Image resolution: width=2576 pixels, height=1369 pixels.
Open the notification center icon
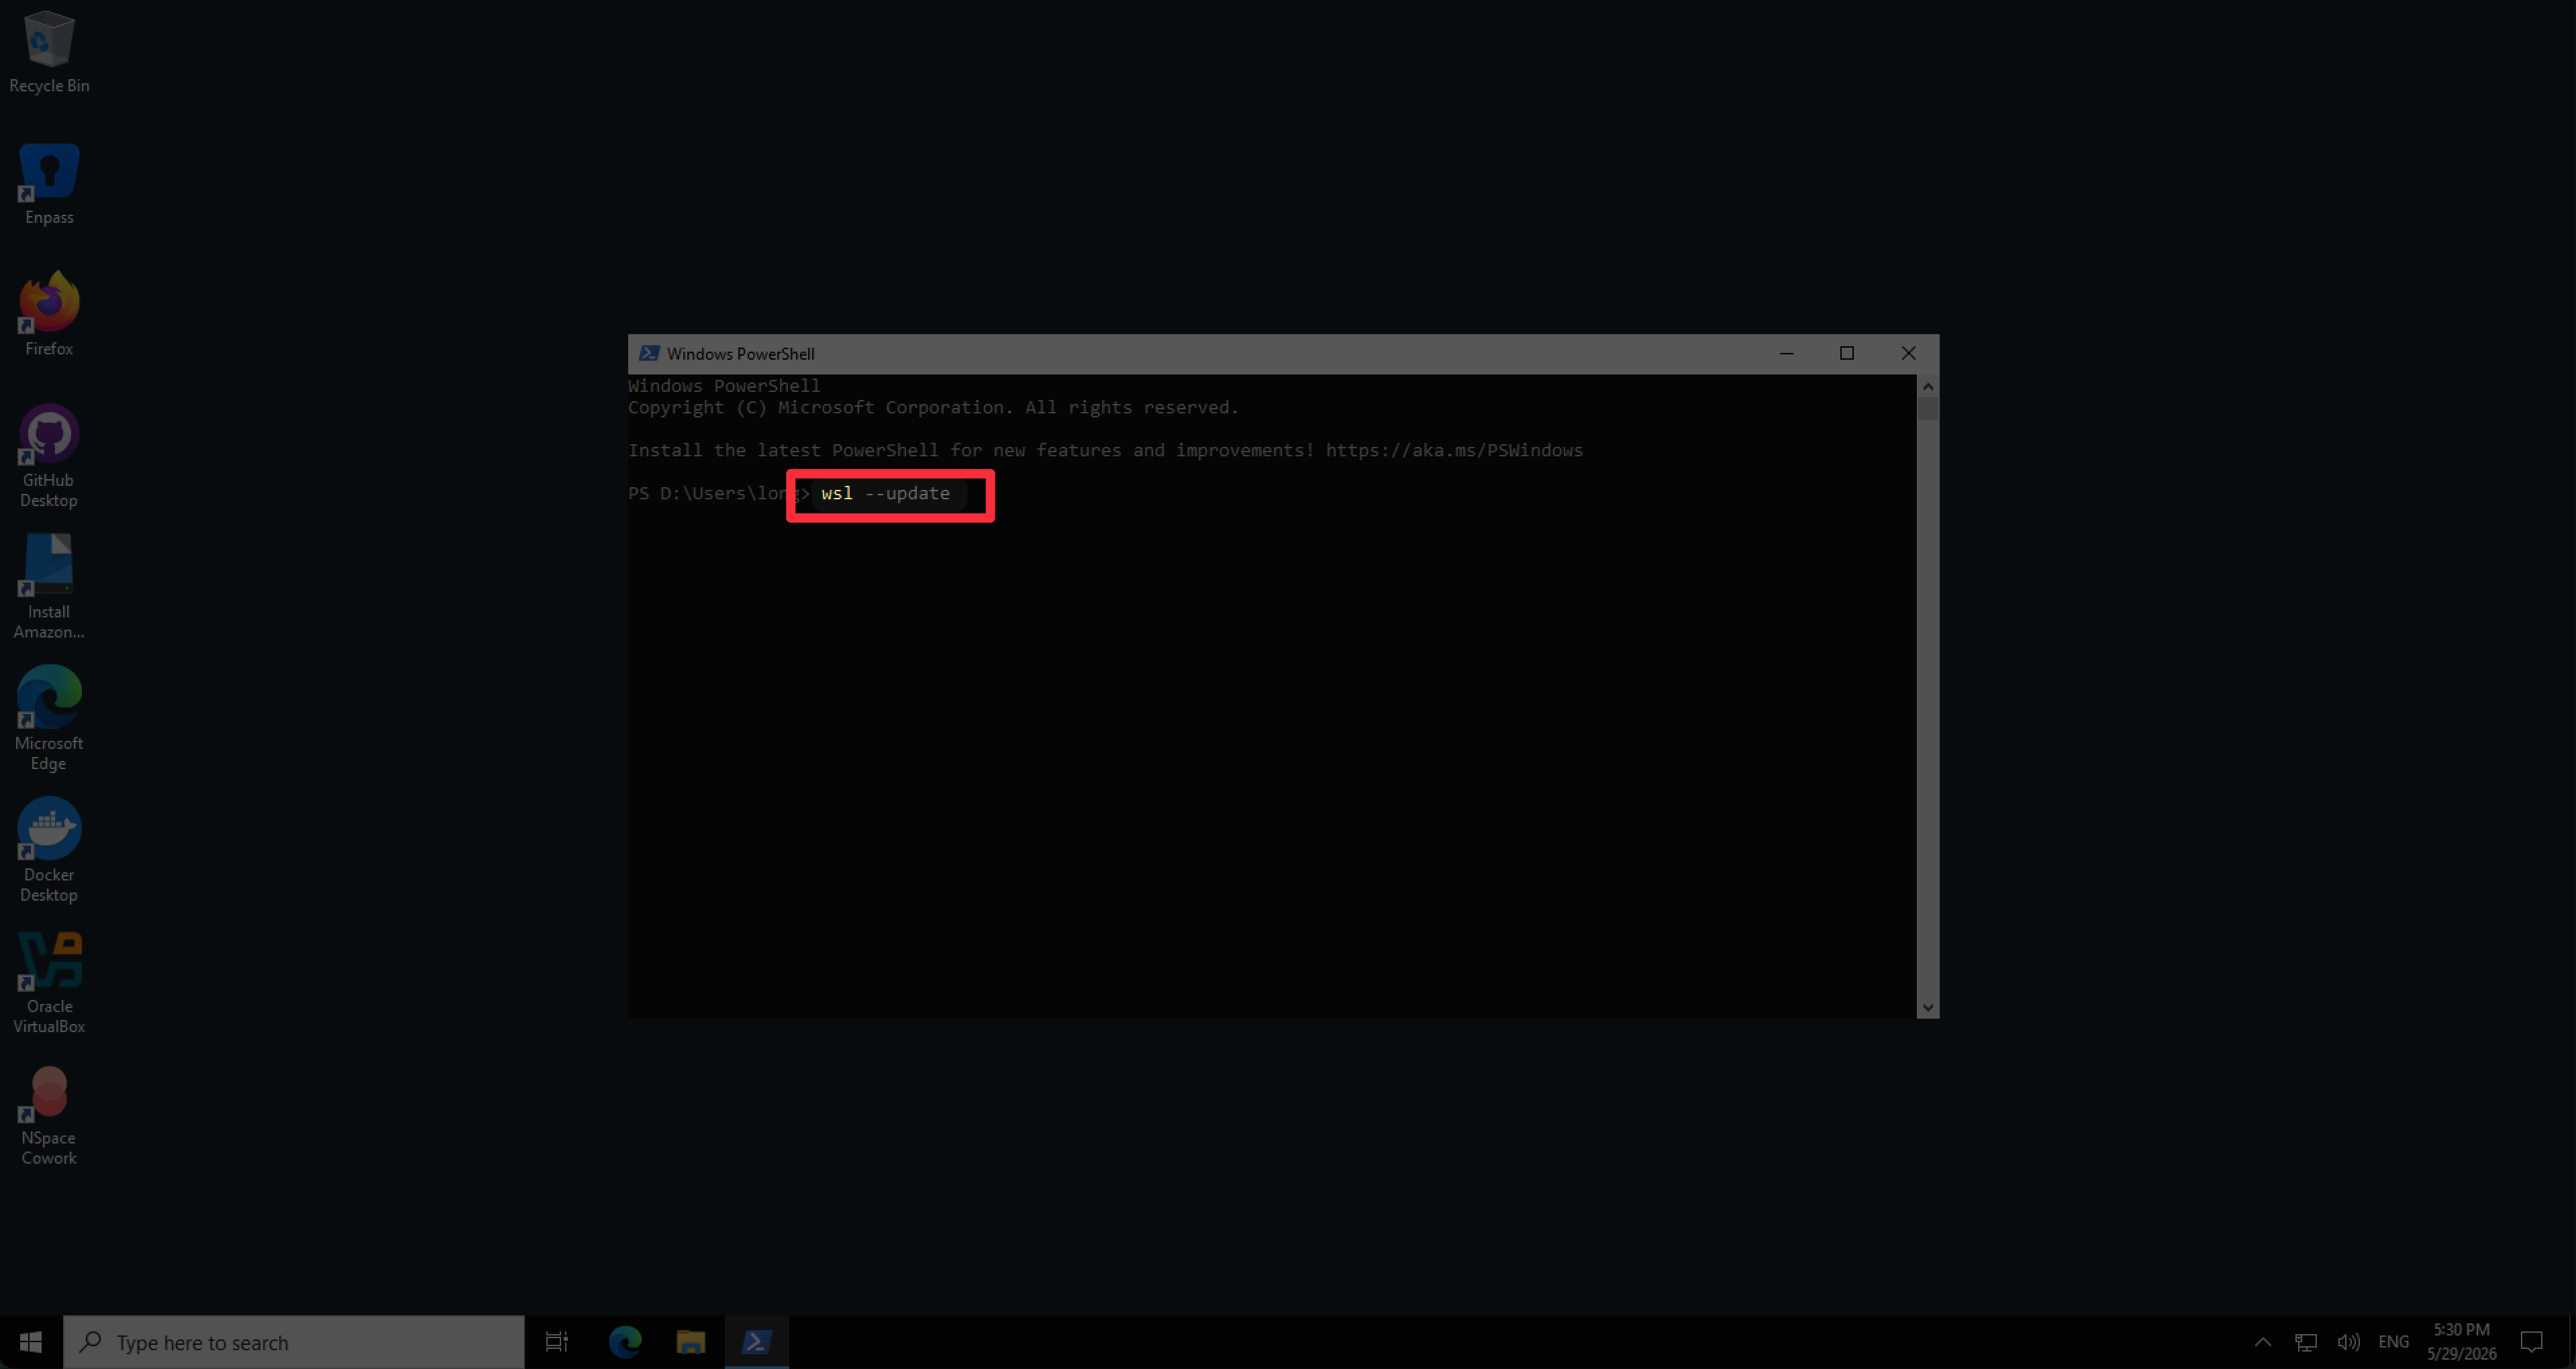(x=2532, y=1342)
